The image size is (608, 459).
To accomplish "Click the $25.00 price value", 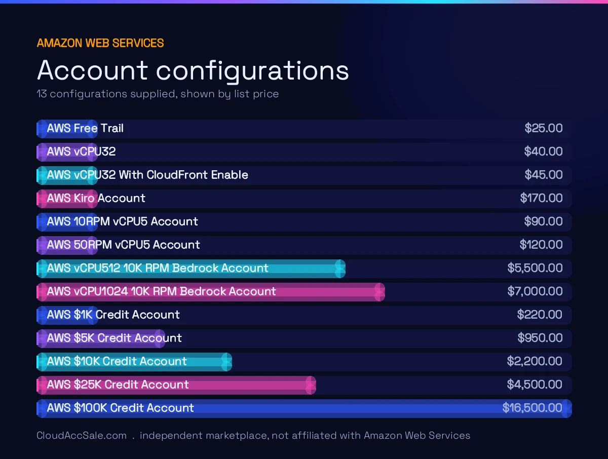I will [544, 128].
